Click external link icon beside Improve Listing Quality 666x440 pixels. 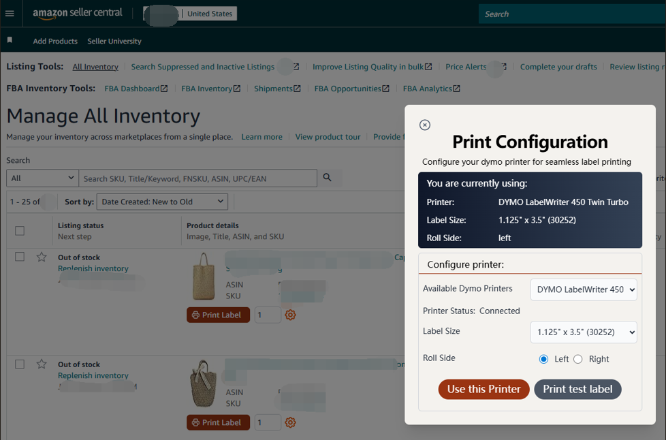[428, 67]
